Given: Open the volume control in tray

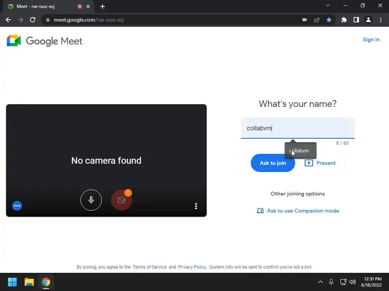Looking at the screenshot, I should click(x=353, y=282).
